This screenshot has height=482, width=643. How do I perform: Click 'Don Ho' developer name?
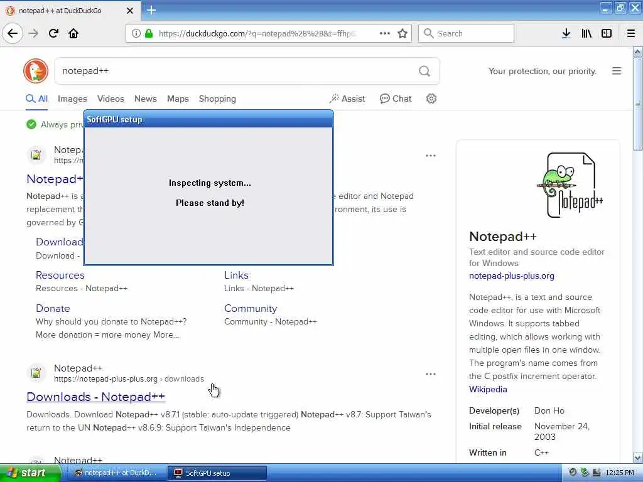[549, 410]
